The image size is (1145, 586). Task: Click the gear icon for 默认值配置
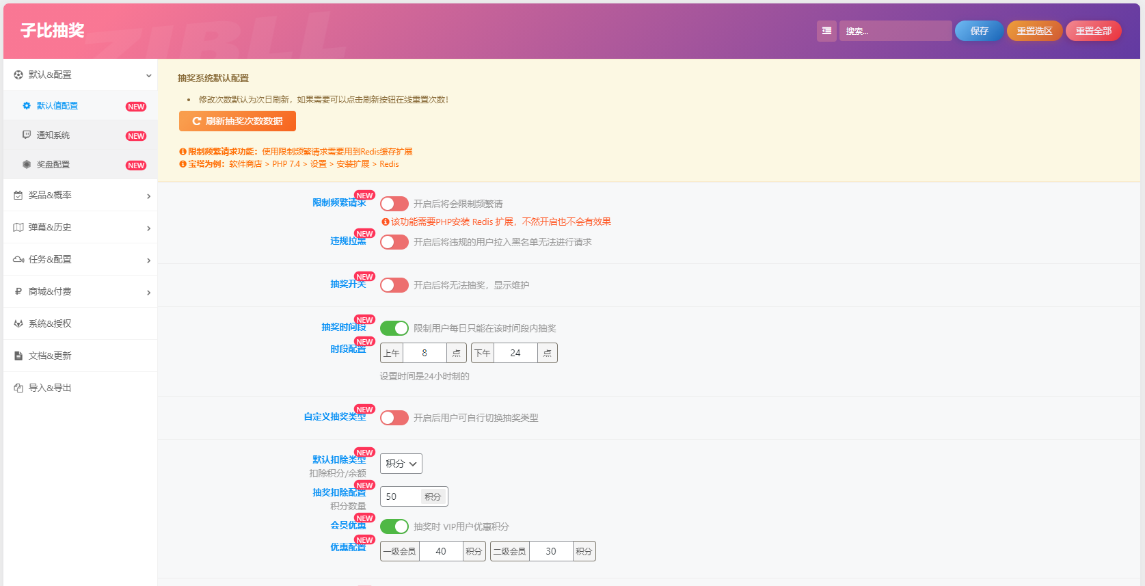coord(27,106)
